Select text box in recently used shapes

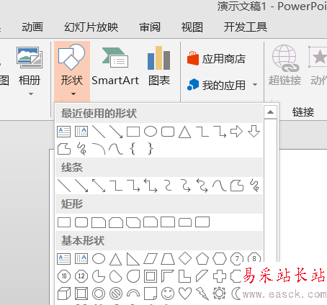click(64, 132)
